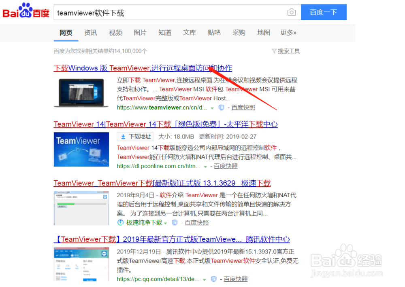The width and height of the screenshot is (405, 287).
Task: Click the Baidu logo
Action: (25, 11)
